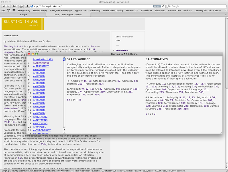Expand the Annotations disclosure triangle
228x172 pixels.
point(114,50)
